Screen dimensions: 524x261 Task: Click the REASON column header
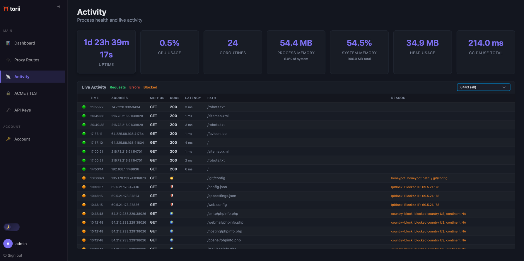point(398,98)
